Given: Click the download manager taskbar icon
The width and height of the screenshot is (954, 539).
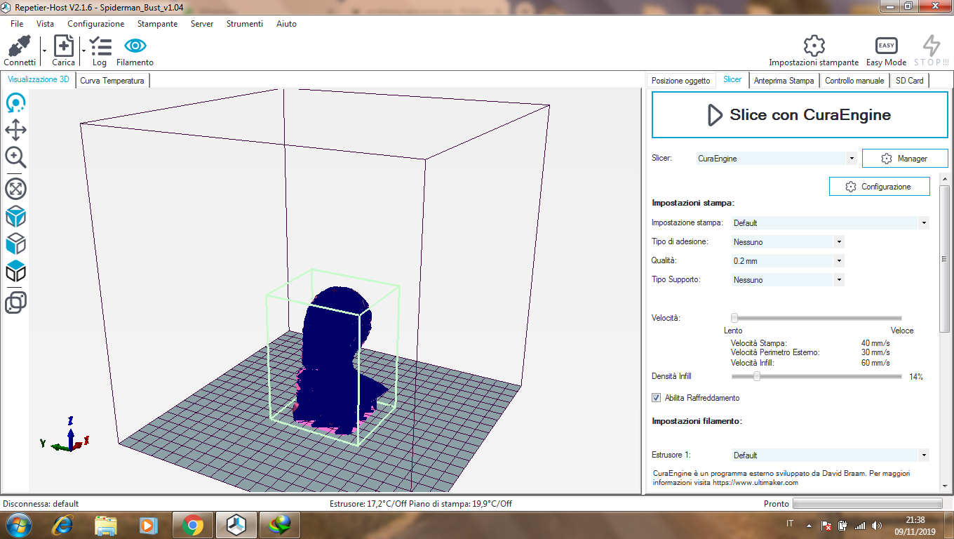Looking at the screenshot, I should pyautogui.click(x=281, y=525).
